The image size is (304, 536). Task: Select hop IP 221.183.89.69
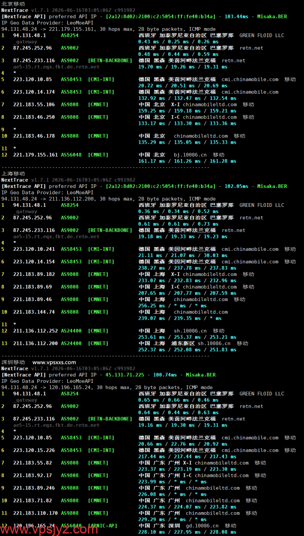(32, 286)
